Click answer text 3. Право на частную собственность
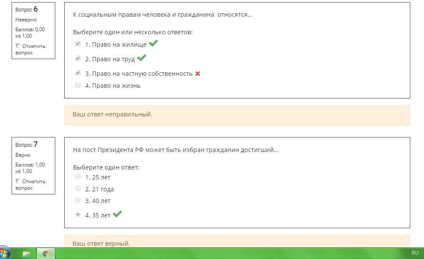 click(139, 74)
